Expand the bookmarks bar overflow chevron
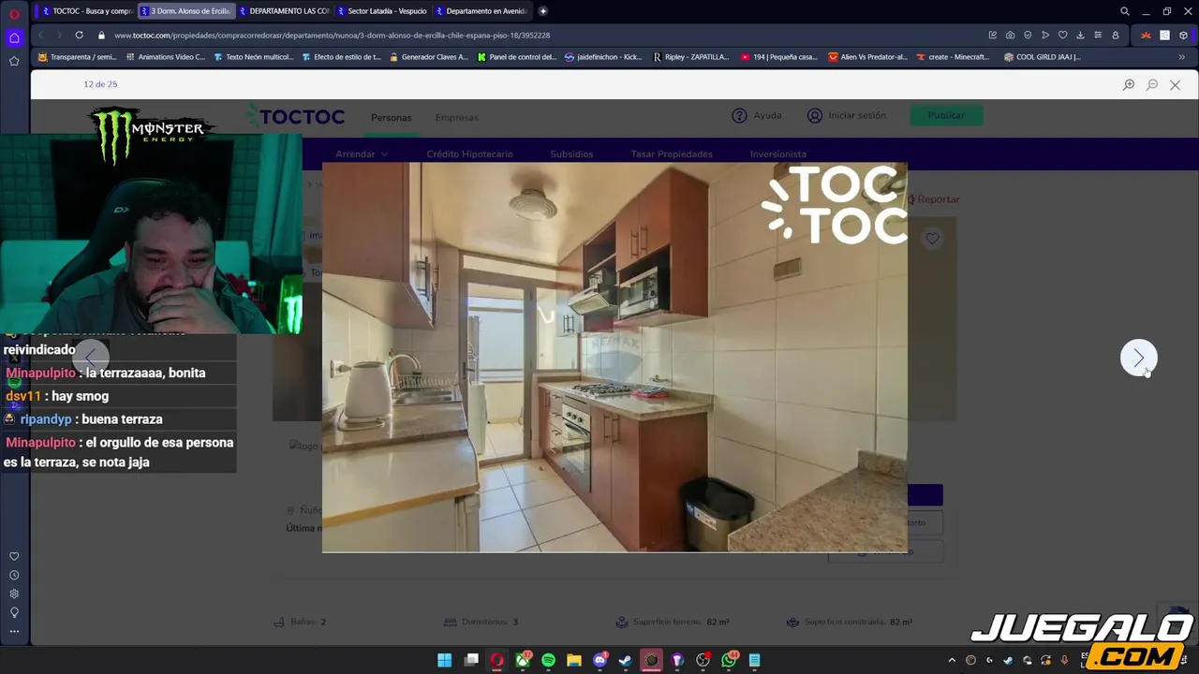Viewport: 1199px width, 674px height. pyautogui.click(x=1181, y=57)
